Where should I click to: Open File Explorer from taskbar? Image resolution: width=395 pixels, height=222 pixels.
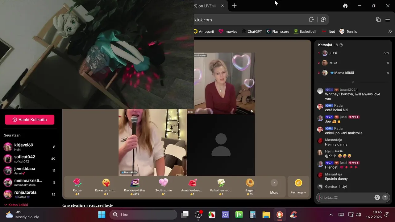click(266, 215)
